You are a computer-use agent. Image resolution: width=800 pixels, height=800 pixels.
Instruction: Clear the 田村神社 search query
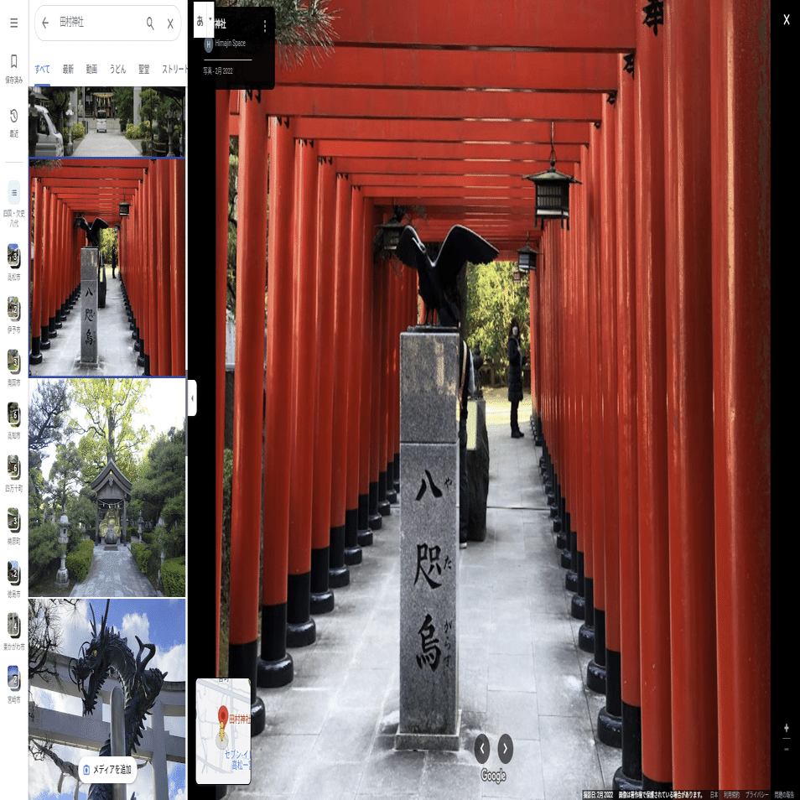click(x=170, y=23)
